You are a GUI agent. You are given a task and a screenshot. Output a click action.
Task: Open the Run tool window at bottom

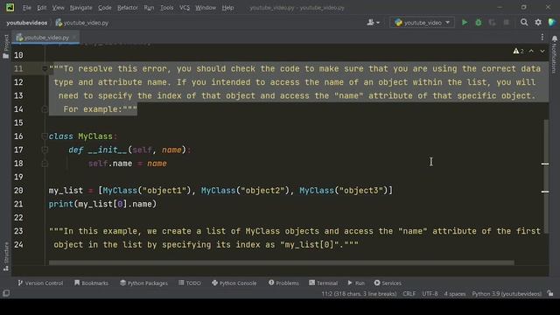click(x=356, y=283)
